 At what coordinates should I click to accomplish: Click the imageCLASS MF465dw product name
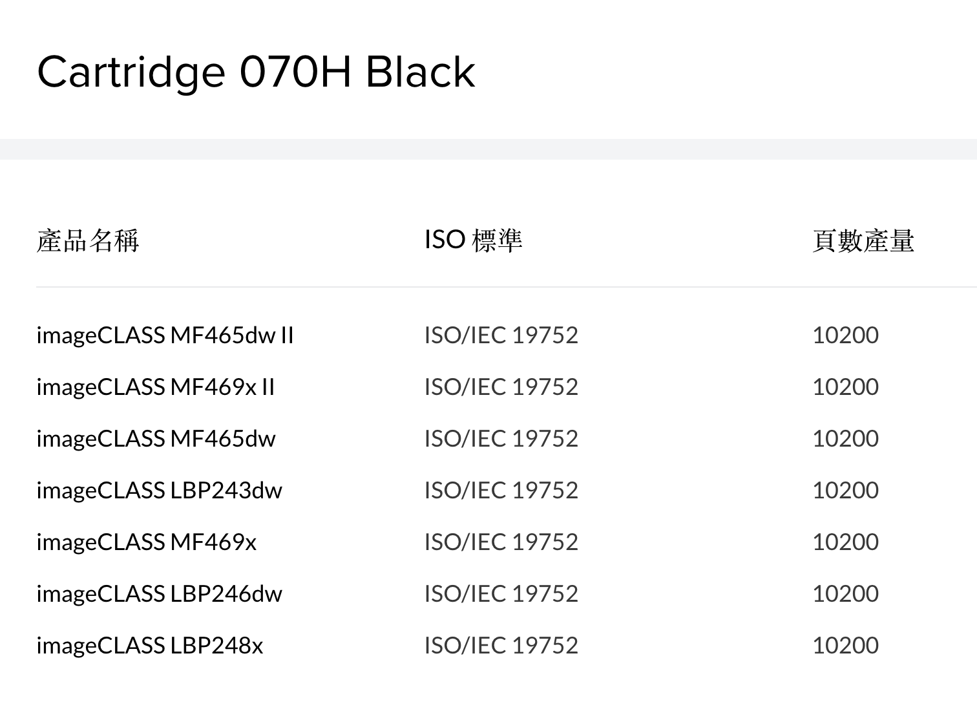click(156, 439)
